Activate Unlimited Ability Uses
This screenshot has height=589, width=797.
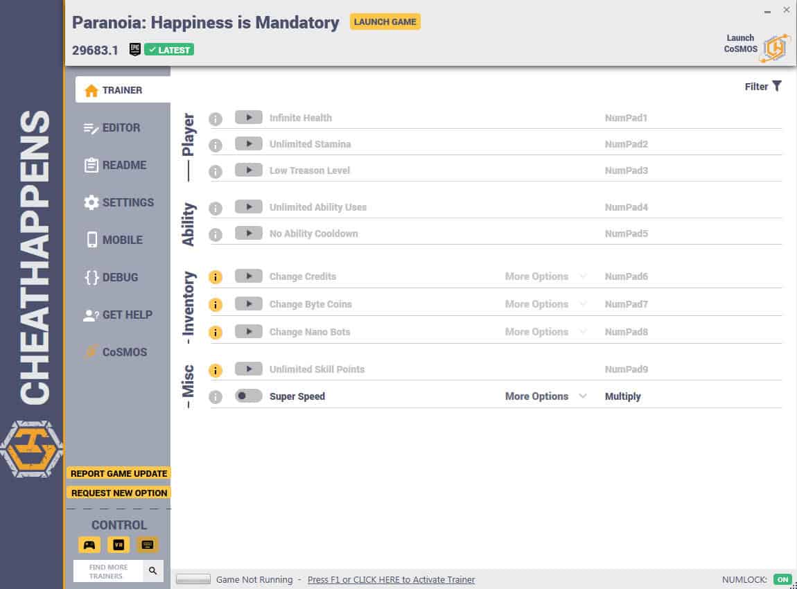pyautogui.click(x=249, y=206)
